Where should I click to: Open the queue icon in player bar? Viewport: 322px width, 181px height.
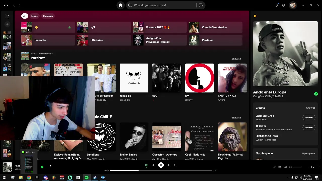pyautogui.click(x=280, y=167)
